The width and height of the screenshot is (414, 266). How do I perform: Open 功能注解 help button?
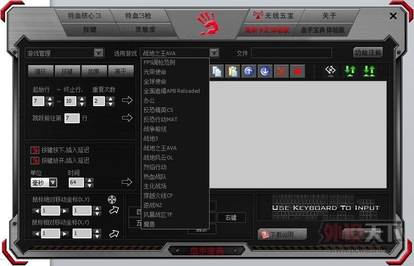(x=368, y=53)
